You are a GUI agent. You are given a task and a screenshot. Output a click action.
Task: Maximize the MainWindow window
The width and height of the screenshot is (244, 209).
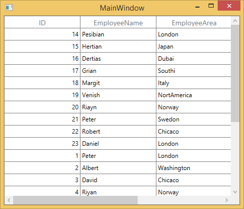pyautogui.click(x=211, y=6)
